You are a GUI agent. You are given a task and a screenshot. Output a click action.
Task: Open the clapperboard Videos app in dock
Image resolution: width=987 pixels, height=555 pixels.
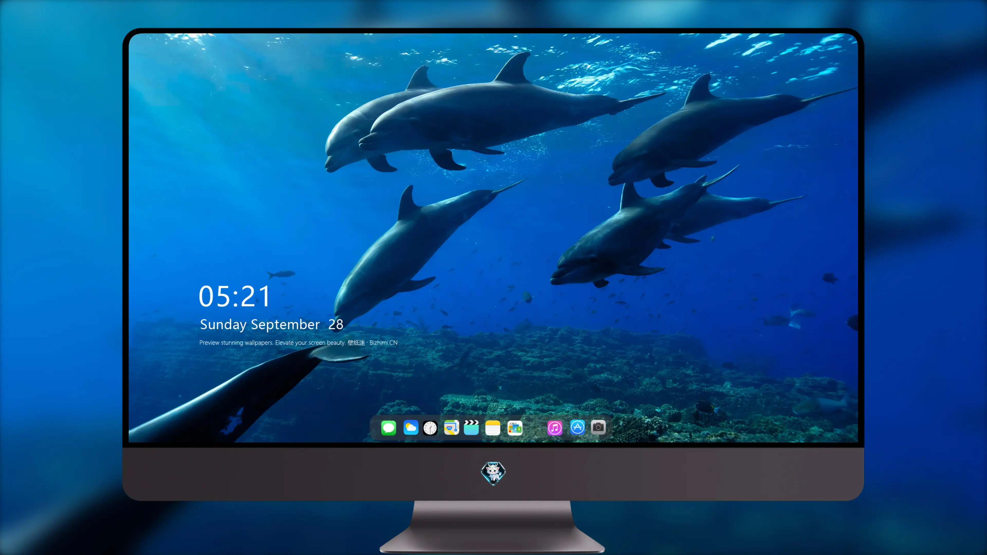[471, 428]
